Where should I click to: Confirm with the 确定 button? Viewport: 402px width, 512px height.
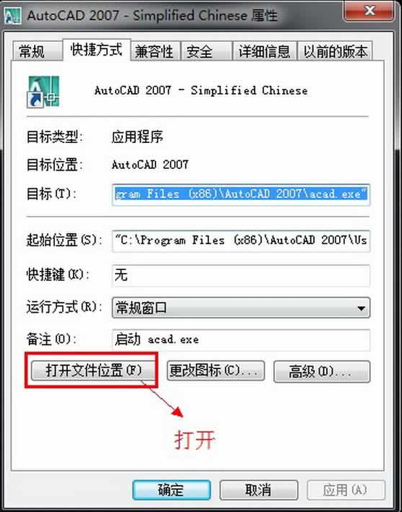pyautogui.click(x=171, y=490)
